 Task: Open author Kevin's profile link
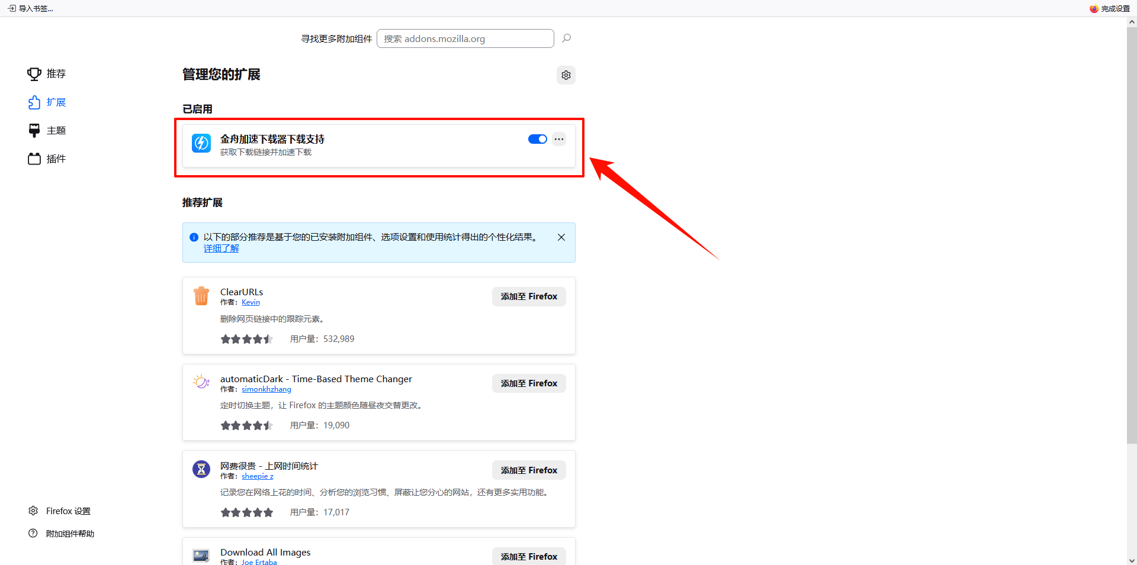[250, 302]
